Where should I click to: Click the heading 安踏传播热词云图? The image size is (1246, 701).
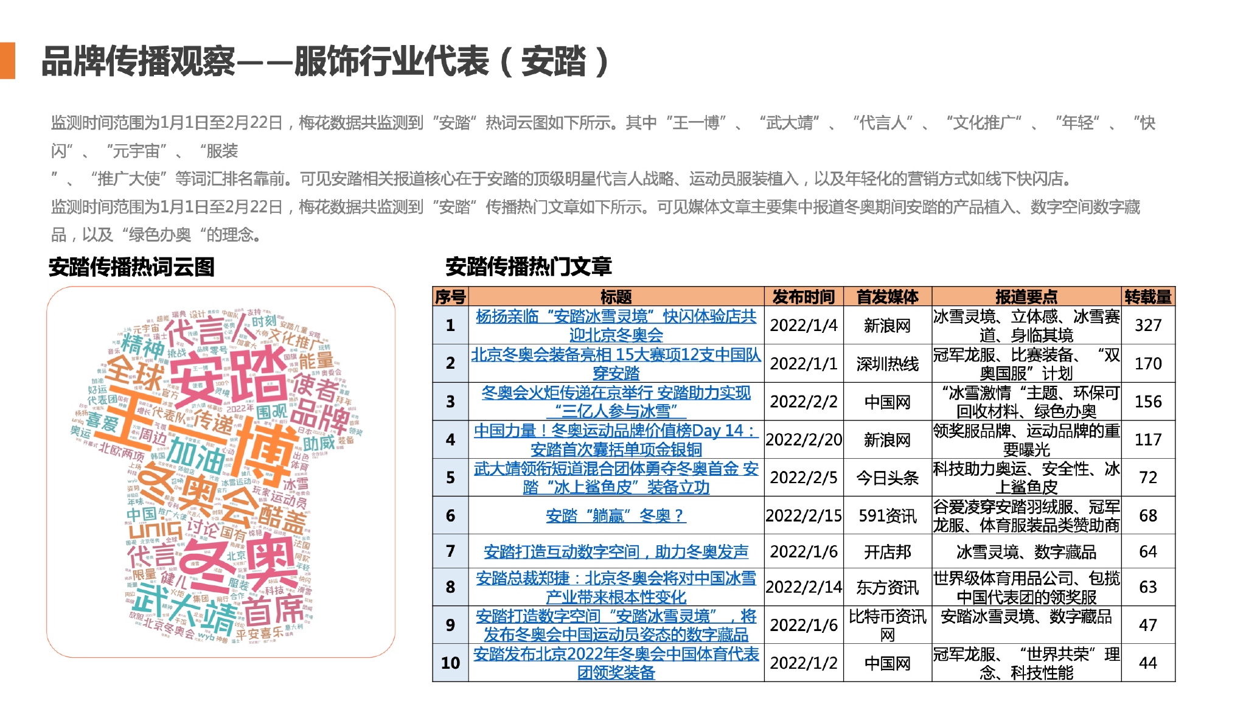pos(131,267)
